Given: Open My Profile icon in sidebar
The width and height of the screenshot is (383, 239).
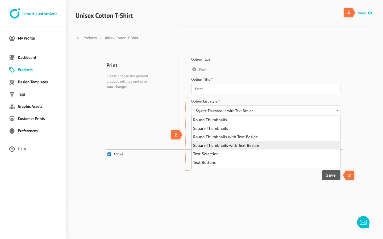Looking at the screenshot, I should pyautogui.click(x=12, y=38).
